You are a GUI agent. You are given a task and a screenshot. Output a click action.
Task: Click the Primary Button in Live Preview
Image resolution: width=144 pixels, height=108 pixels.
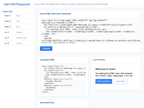[x=104, y=81]
